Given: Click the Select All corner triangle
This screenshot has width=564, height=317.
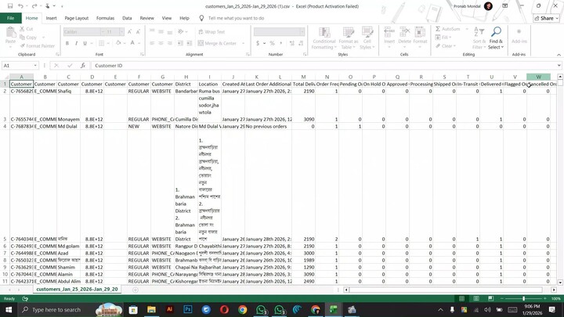Looking at the screenshot, I should [x=5, y=77].
